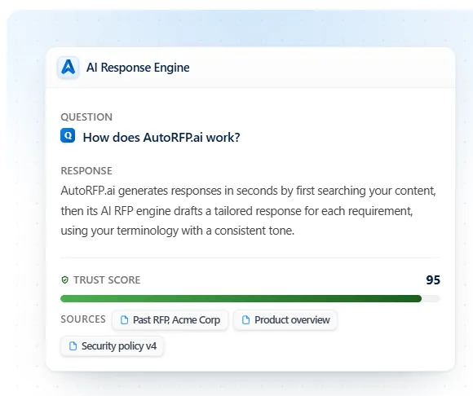Click the question 'How does AutoRFP.ai work?'
The image size is (473, 396).
click(161, 138)
